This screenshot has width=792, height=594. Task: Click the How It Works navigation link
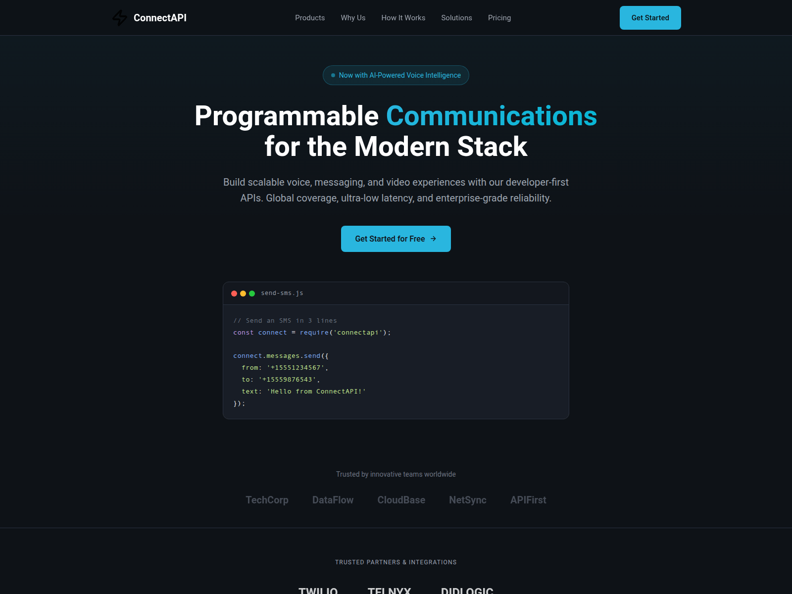coord(403,18)
